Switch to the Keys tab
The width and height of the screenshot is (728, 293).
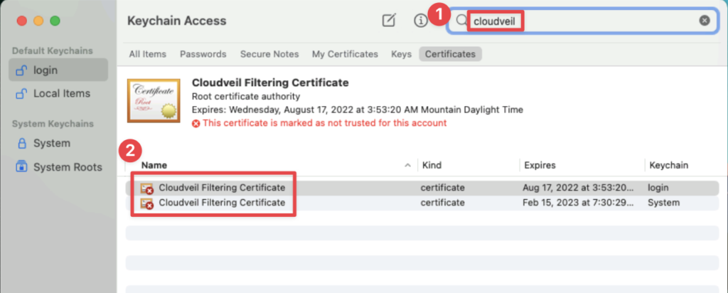(x=402, y=54)
